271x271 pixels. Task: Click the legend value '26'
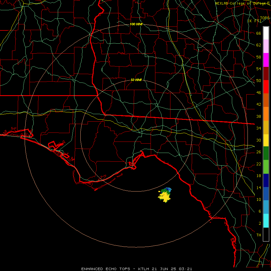[x=259, y=152]
